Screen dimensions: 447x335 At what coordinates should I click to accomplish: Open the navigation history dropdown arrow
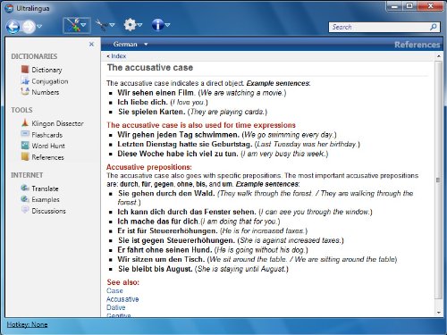(39, 27)
